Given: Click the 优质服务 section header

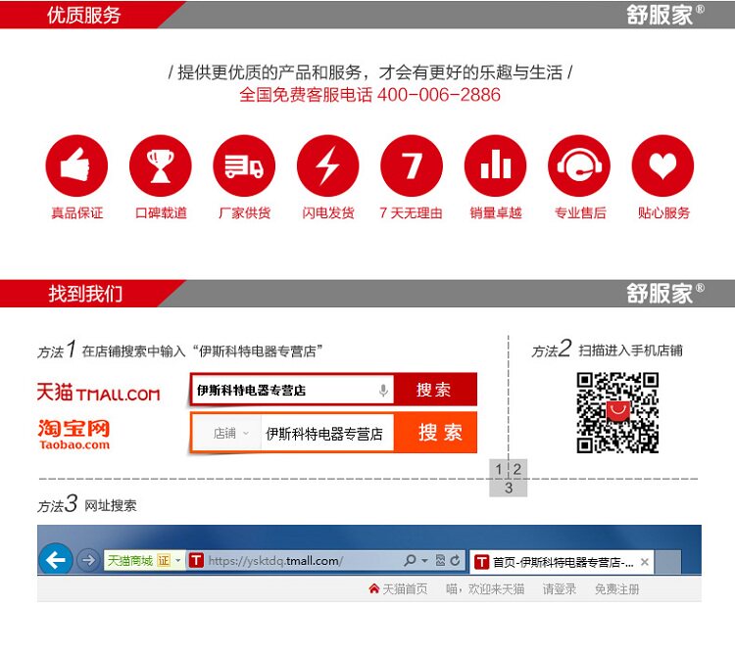Looking at the screenshot, I should [83, 15].
